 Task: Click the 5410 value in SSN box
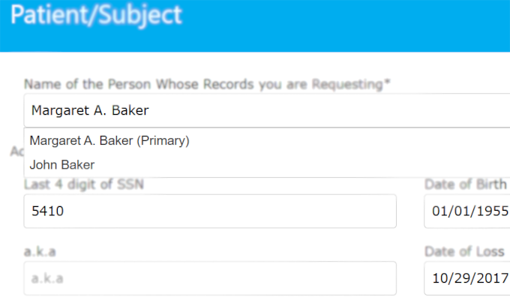tap(47, 211)
